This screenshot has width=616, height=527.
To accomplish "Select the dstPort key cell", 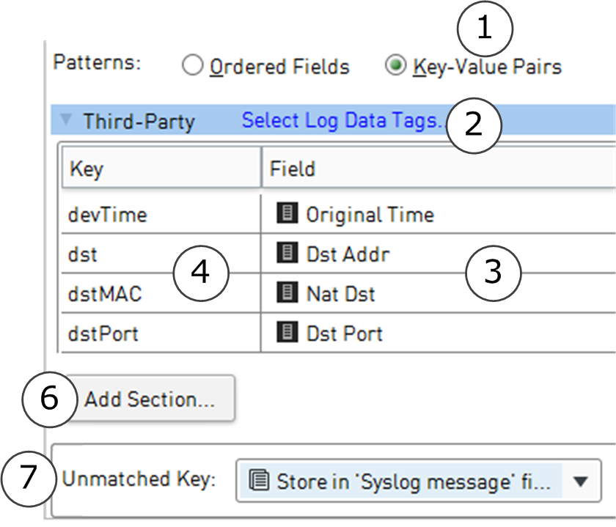I will [103, 333].
